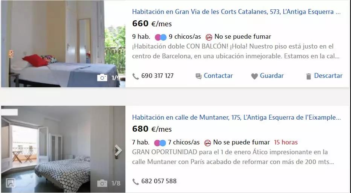351x193 pixels.
Task: Click the mixed gender icon beside 9 chicos/as
Action: click(161, 37)
